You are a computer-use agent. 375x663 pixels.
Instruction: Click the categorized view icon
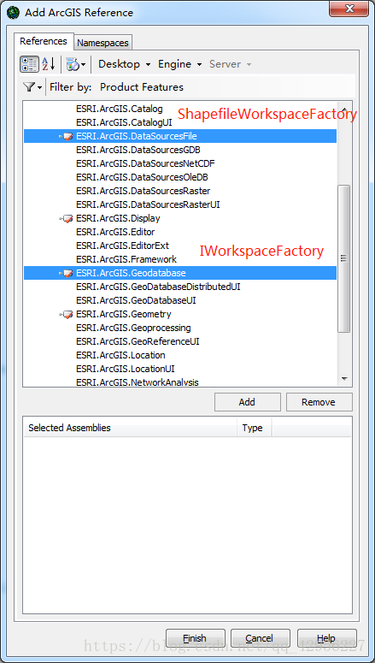point(30,64)
